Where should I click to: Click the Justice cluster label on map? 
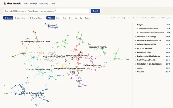point(79,81)
